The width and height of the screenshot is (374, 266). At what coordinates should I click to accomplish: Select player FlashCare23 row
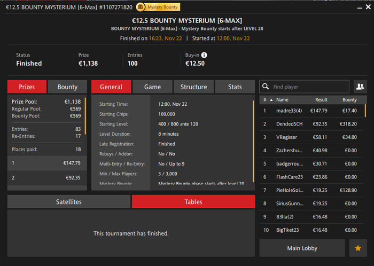tap(311, 177)
